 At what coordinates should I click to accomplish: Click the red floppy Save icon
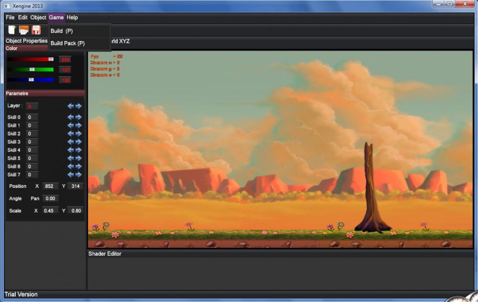pyautogui.click(x=36, y=30)
